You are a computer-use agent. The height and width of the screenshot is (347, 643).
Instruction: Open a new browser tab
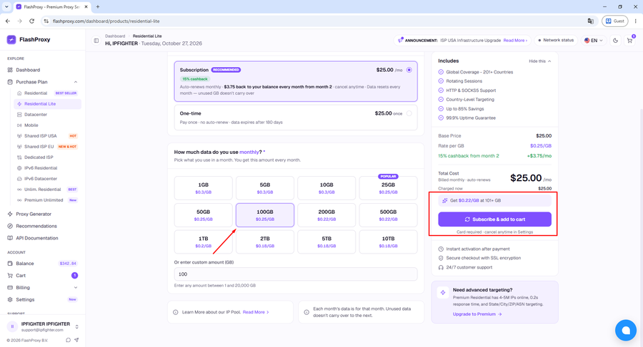pos(98,7)
